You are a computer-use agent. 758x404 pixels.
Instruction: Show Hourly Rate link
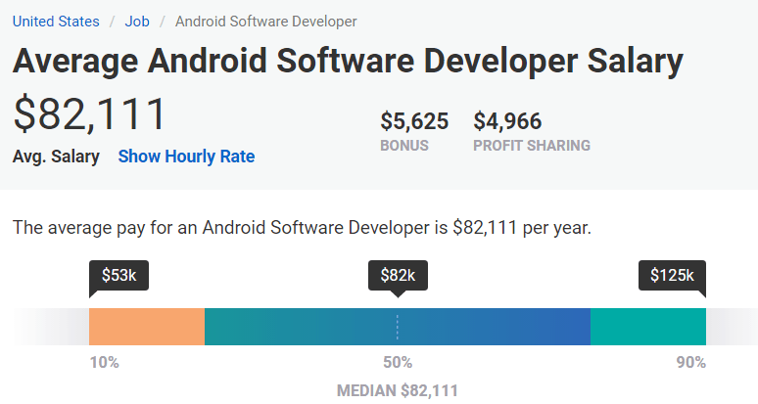186,157
